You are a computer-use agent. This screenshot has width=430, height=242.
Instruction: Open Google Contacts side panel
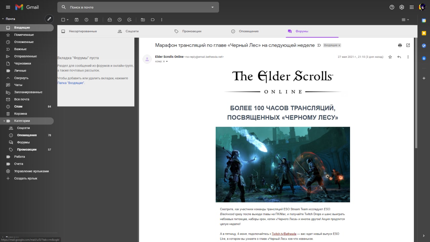(424, 58)
